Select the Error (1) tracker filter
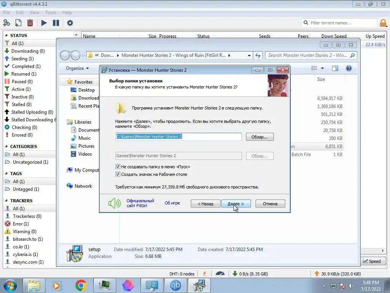Image resolution: width=390 pixels, height=293 pixels. [21, 224]
